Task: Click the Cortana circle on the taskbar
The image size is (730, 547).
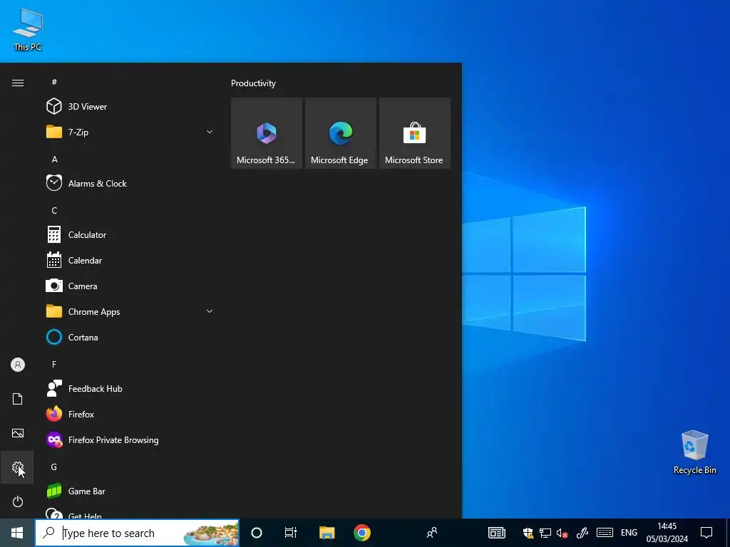Action: 257,533
